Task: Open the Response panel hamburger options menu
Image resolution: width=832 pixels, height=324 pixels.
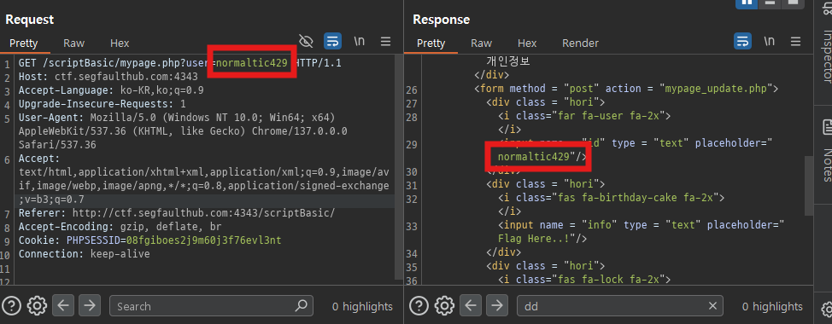Action: click(x=795, y=41)
